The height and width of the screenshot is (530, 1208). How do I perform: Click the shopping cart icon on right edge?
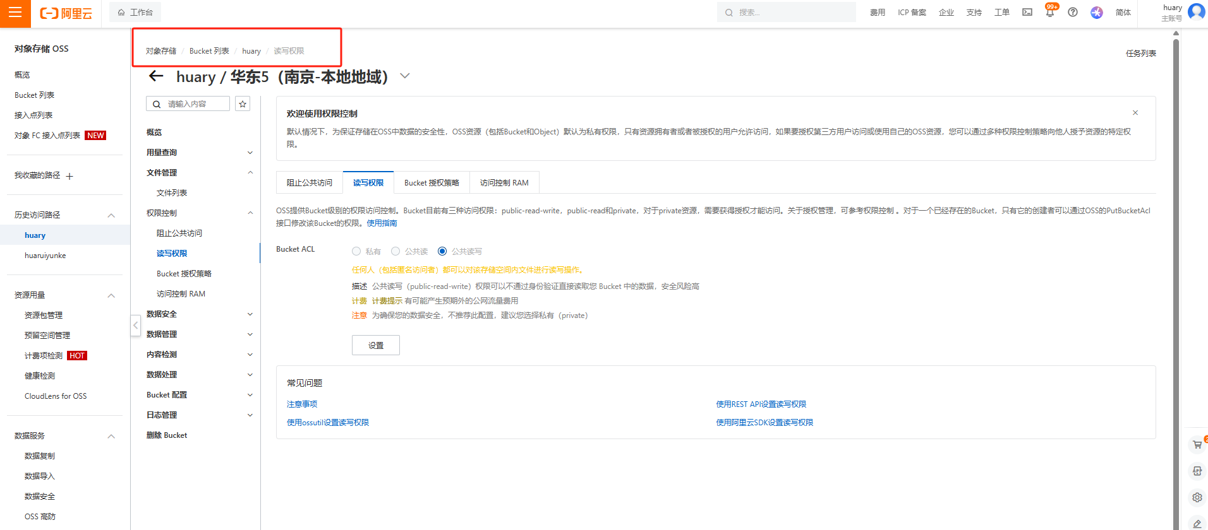(x=1197, y=445)
